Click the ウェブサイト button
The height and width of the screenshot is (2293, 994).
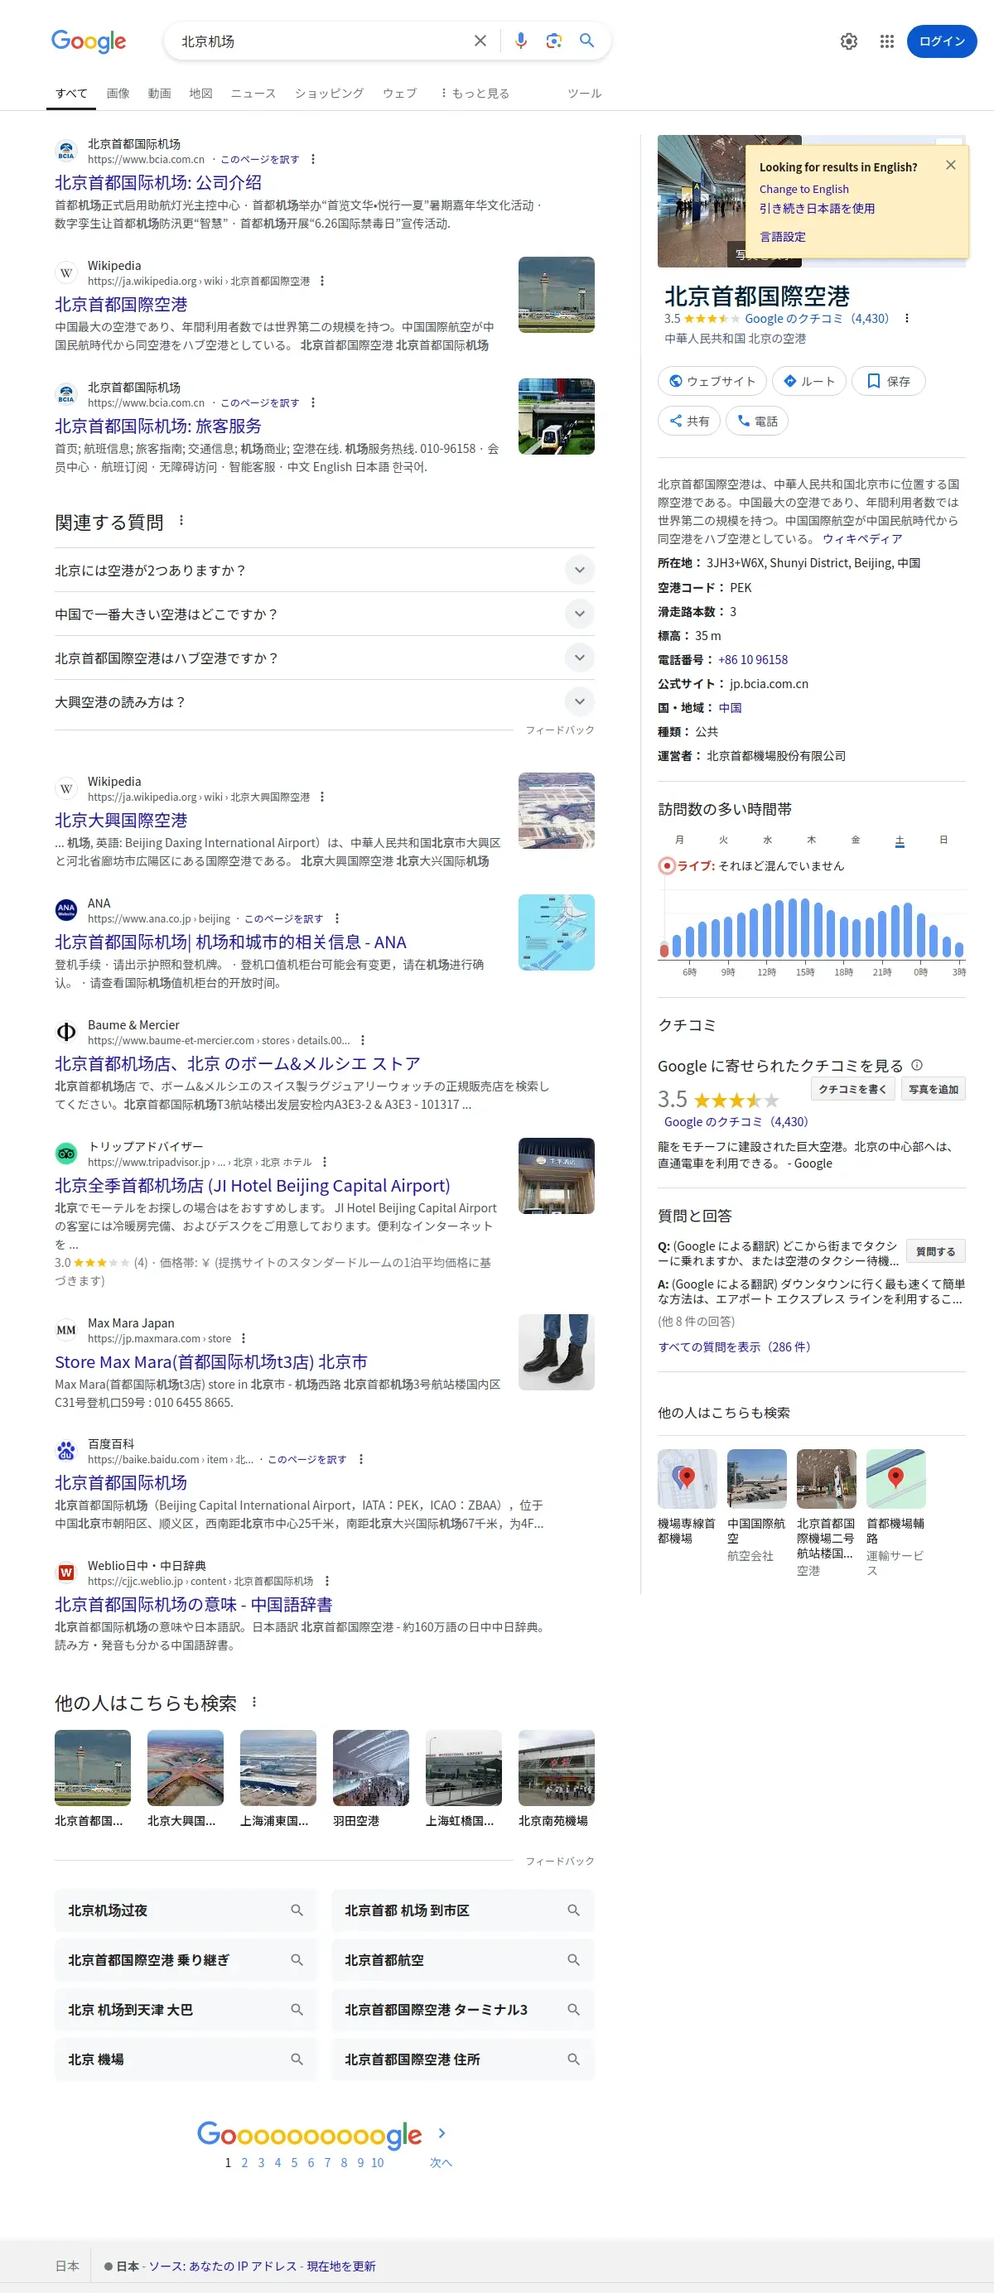click(712, 382)
